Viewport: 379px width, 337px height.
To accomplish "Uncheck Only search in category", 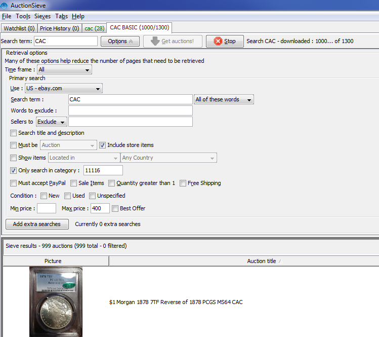I will pos(13,170).
